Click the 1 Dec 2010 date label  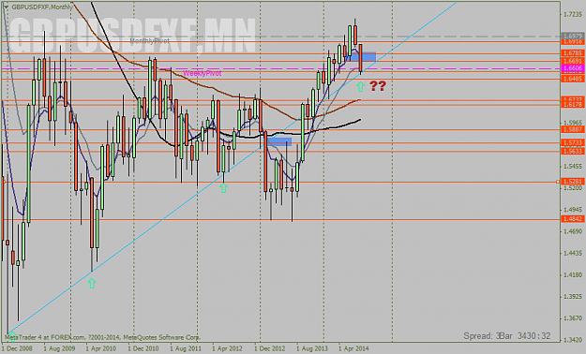[143, 348]
